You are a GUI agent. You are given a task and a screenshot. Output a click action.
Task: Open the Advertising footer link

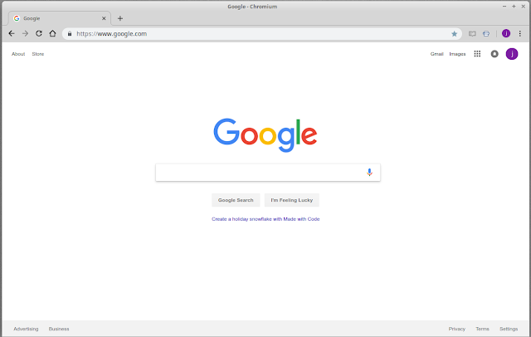[x=26, y=329]
